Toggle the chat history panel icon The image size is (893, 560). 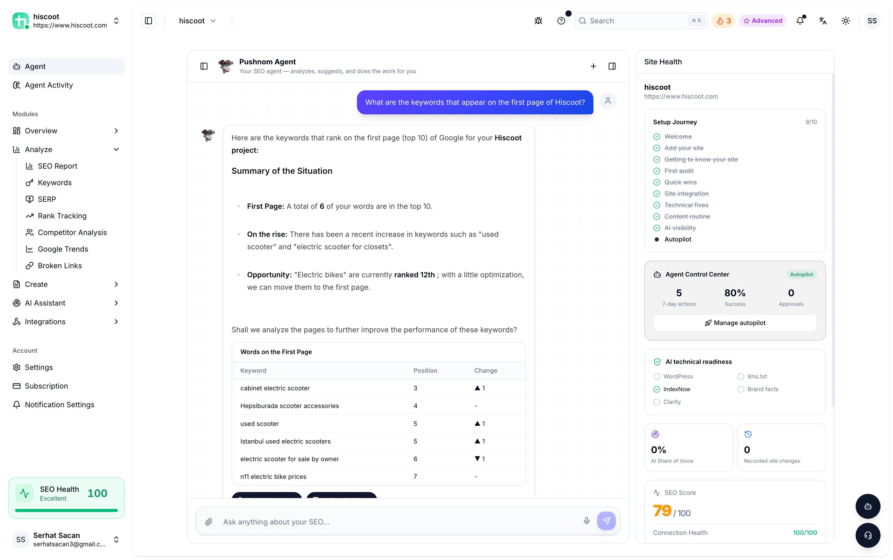click(204, 66)
